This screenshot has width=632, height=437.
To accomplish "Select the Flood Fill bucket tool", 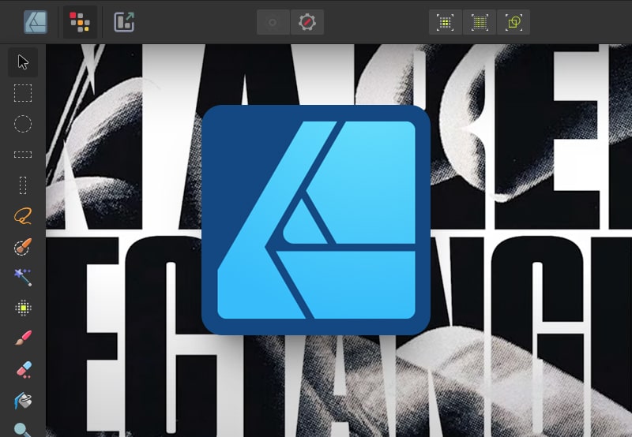I will click(23, 401).
